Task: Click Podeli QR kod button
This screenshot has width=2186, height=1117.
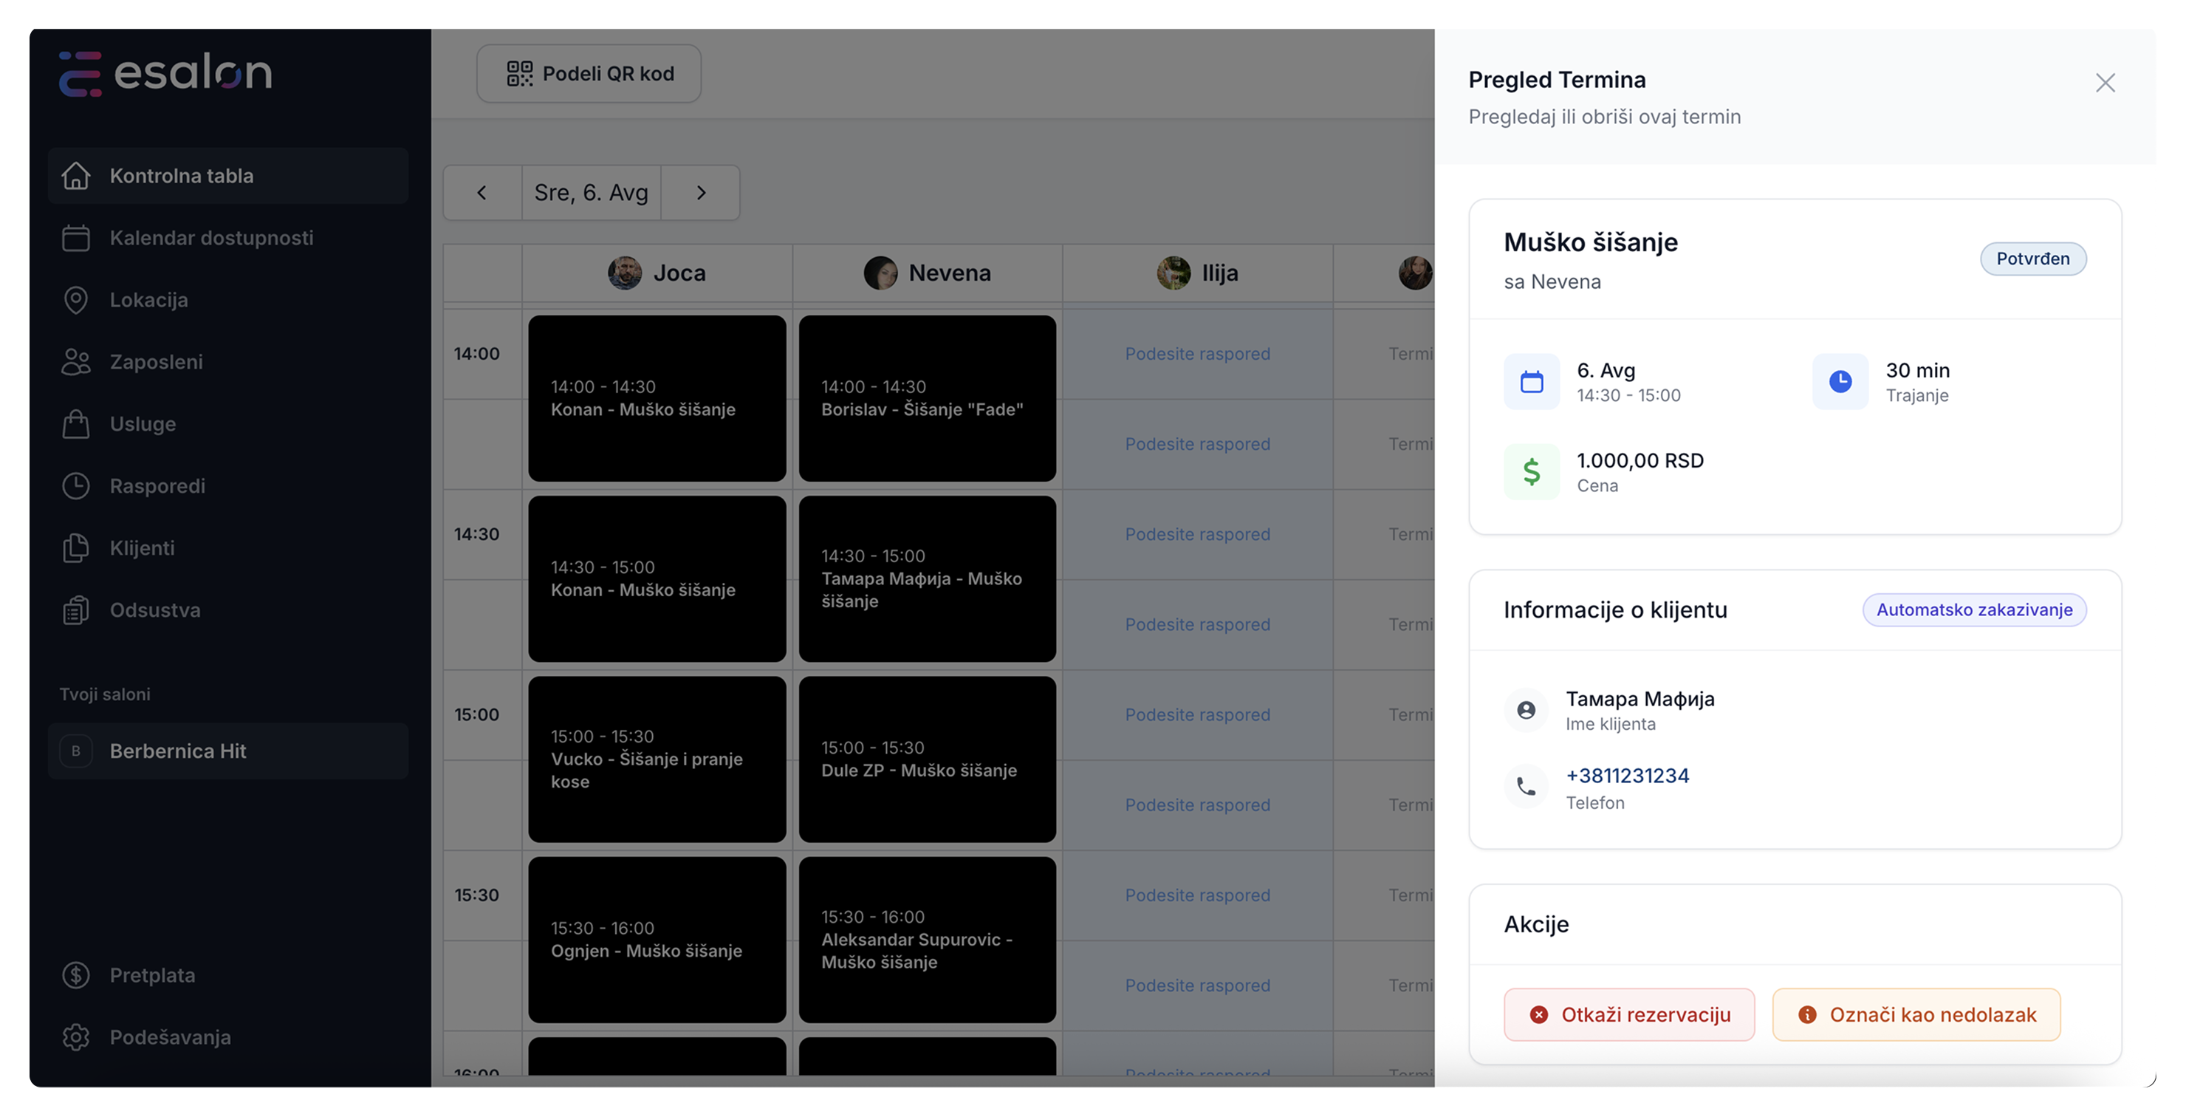Action: click(589, 74)
